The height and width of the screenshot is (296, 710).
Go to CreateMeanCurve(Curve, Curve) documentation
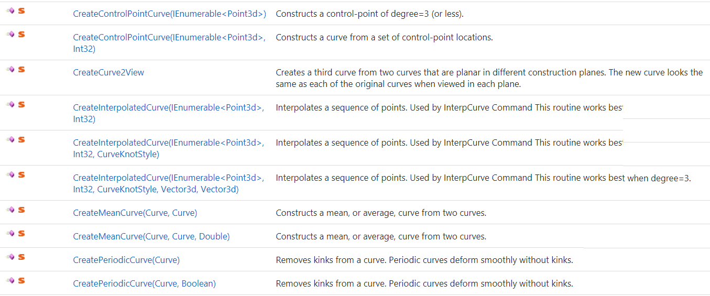(135, 213)
